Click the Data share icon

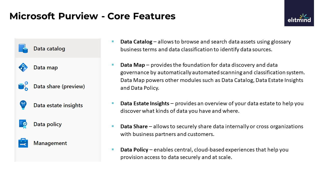23,86
